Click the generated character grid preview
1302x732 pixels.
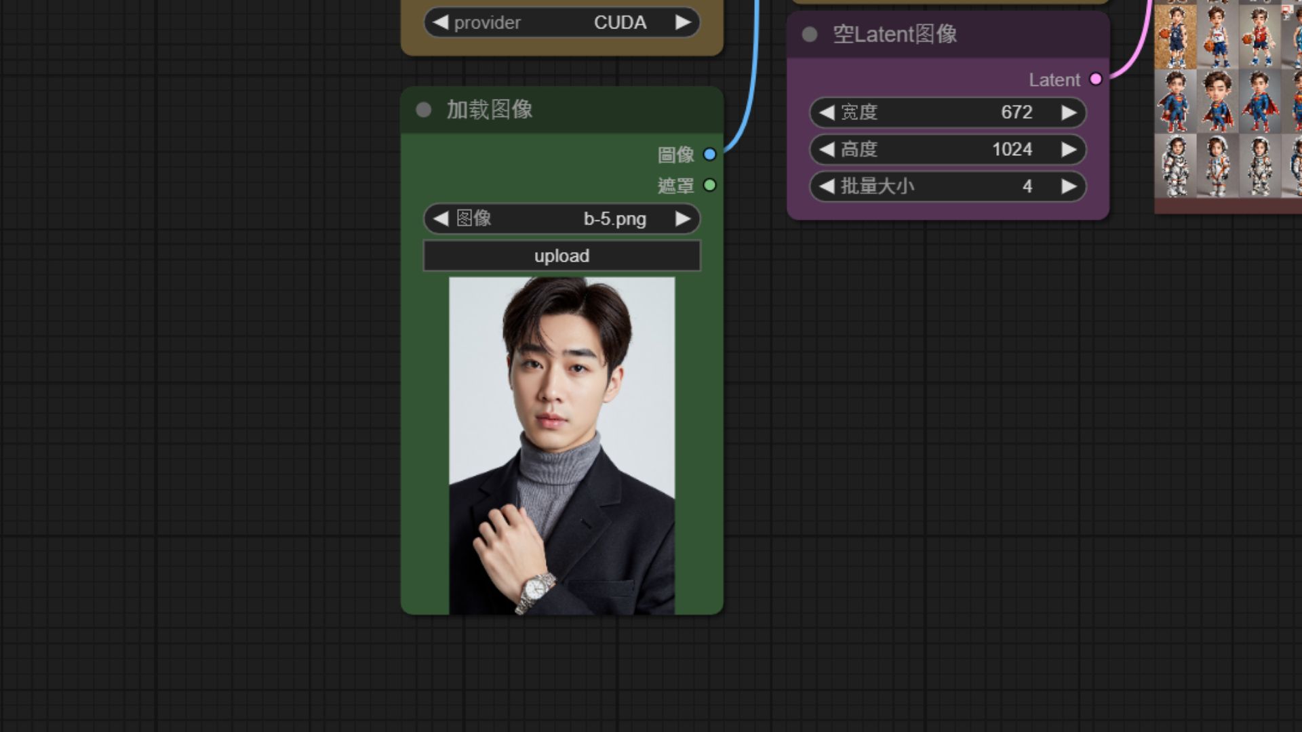tap(1228, 99)
